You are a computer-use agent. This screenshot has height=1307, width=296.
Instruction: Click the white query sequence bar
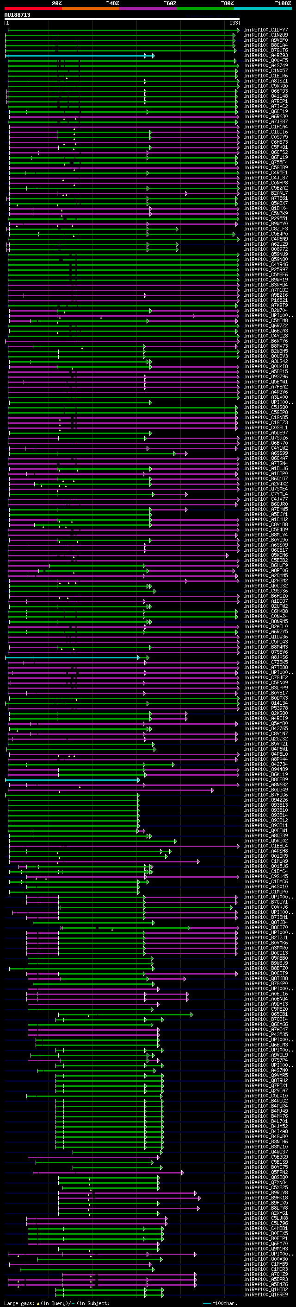click(x=122, y=19)
